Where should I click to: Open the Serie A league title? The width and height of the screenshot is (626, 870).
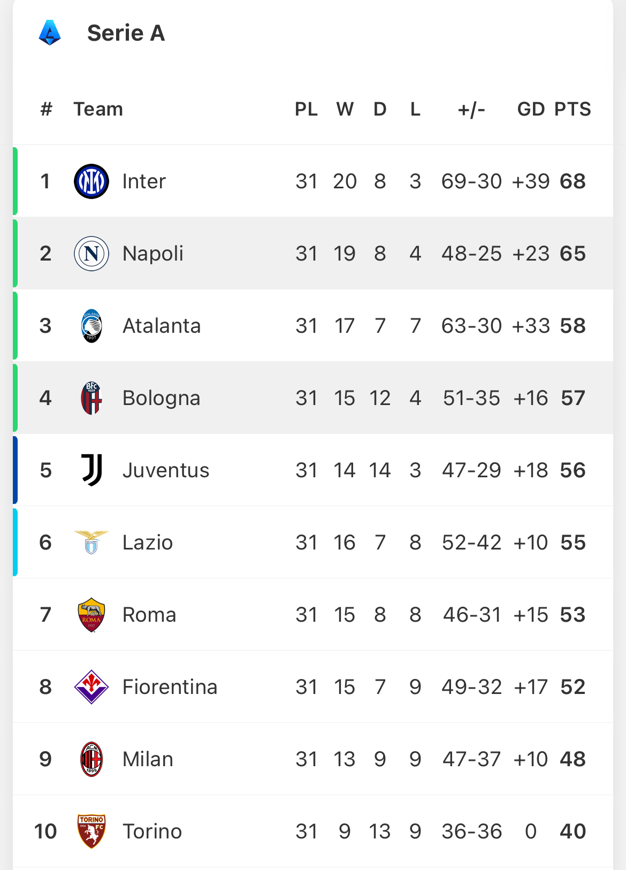(126, 33)
